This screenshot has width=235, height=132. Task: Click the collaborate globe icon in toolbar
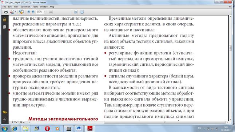click(21, 12)
